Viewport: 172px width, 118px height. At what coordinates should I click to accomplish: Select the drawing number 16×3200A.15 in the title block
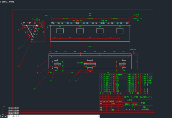(x=146, y=97)
